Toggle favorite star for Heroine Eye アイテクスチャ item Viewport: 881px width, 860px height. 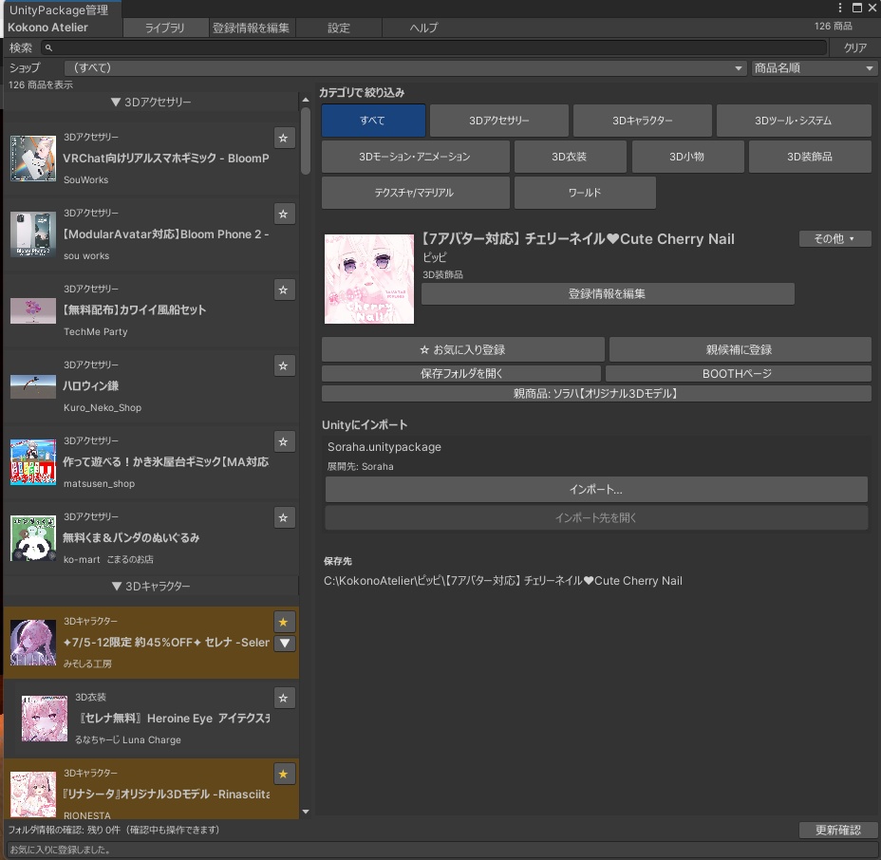pyautogui.click(x=284, y=698)
